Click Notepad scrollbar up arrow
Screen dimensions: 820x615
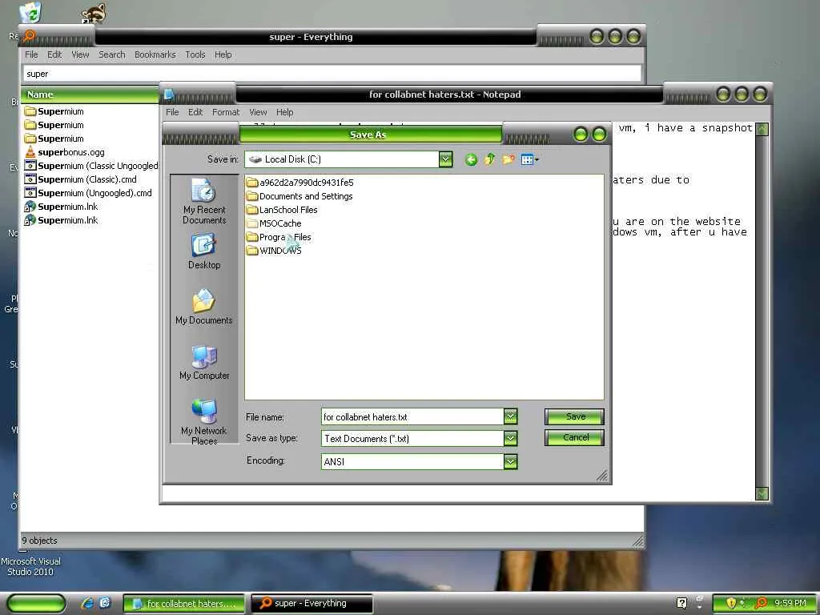[x=762, y=129]
